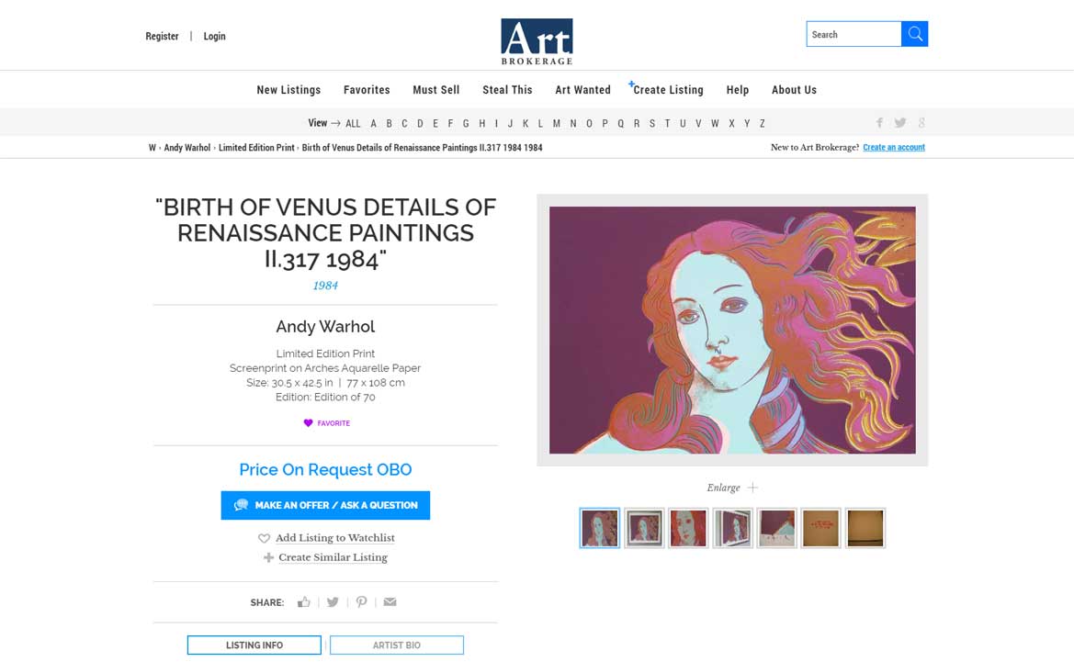Viewport: 1074px width, 662px height.
Task: Click Add Listing to Watchlist link
Action: 335,538
